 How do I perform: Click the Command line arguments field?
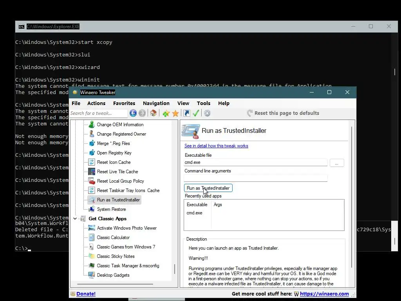point(255,178)
